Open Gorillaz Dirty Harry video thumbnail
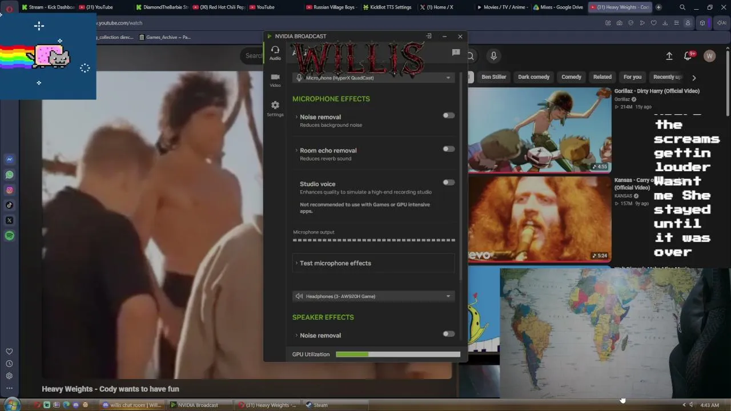Screen dimensions: 731x411 [x=540, y=130]
